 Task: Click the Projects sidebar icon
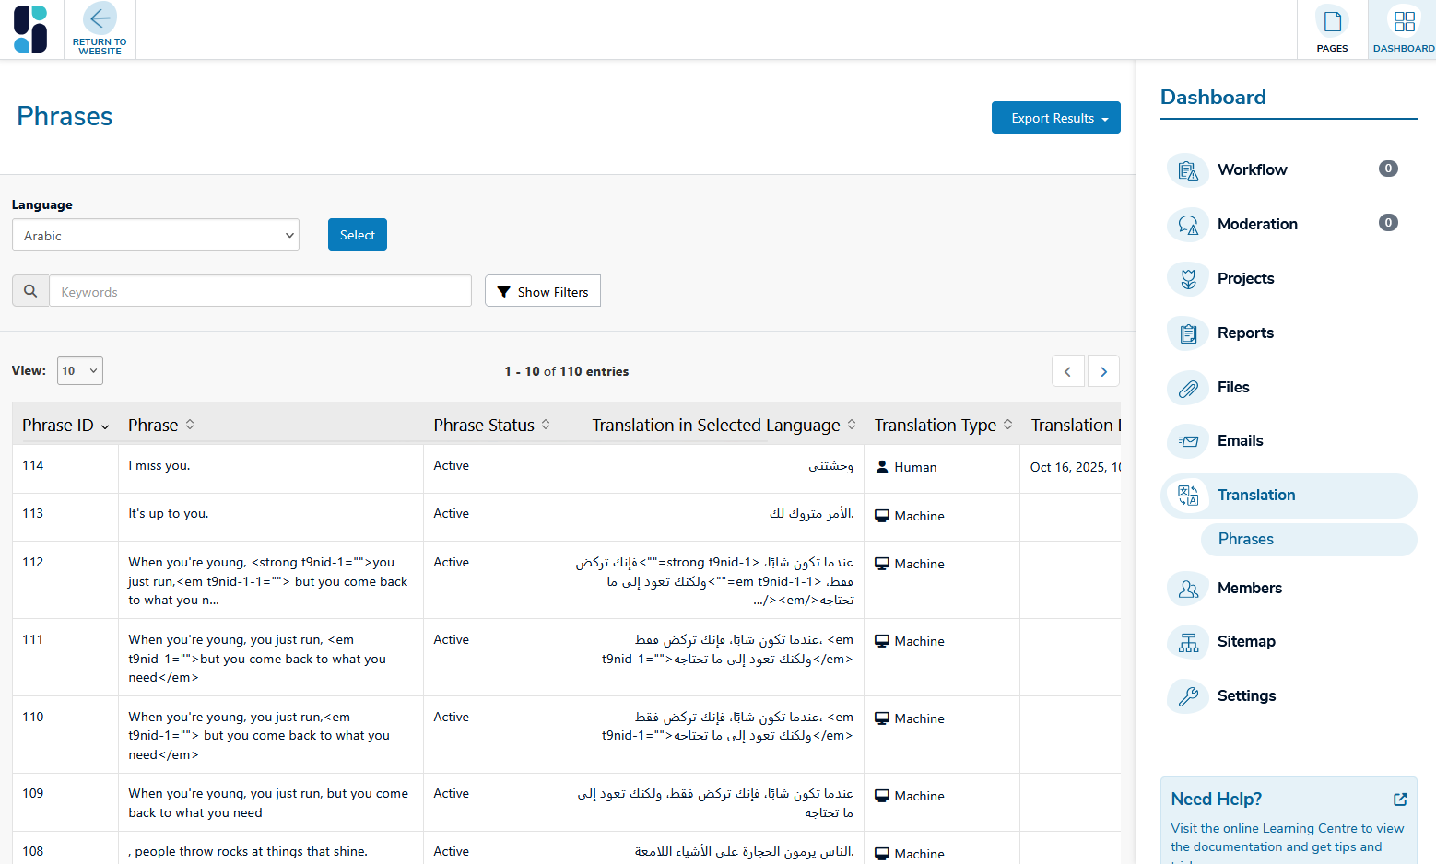[x=1188, y=279]
